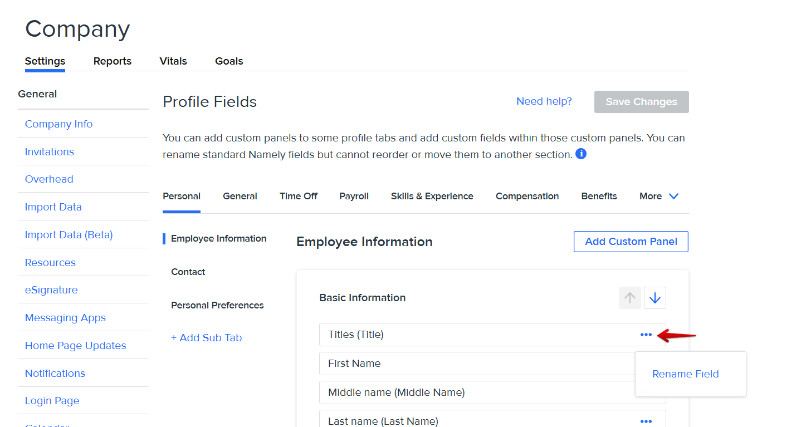Go to eSignature settings
Viewport: 806px width, 427px height.
coord(51,290)
